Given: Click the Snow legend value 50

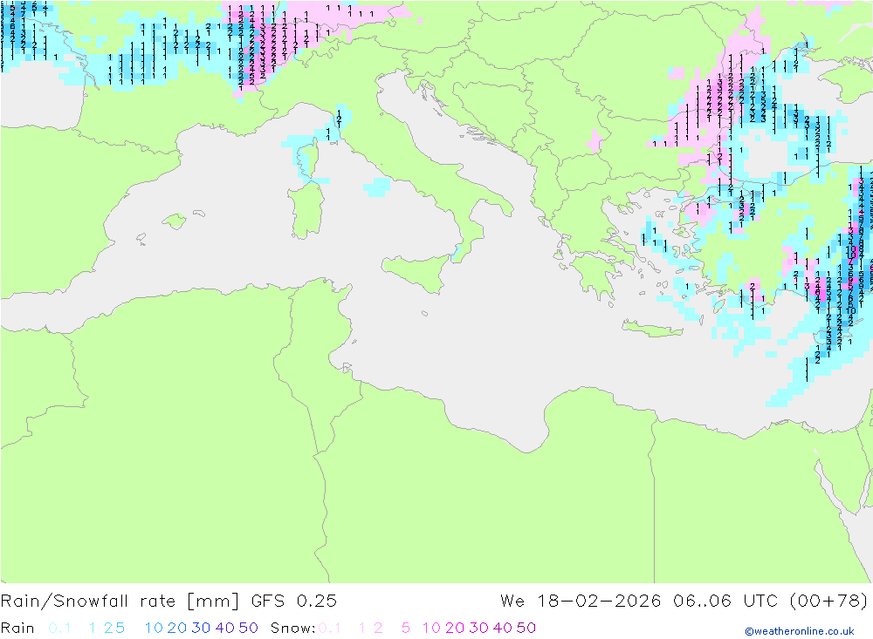Looking at the screenshot, I should coord(526,628).
